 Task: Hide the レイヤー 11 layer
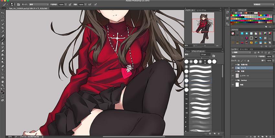click(x=233, y=76)
